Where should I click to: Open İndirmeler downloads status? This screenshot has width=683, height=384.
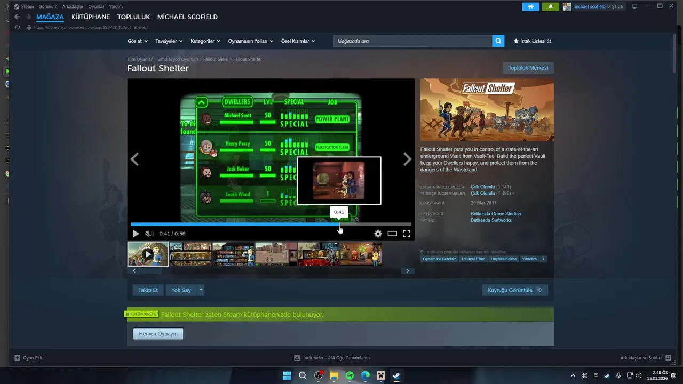tap(332, 358)
